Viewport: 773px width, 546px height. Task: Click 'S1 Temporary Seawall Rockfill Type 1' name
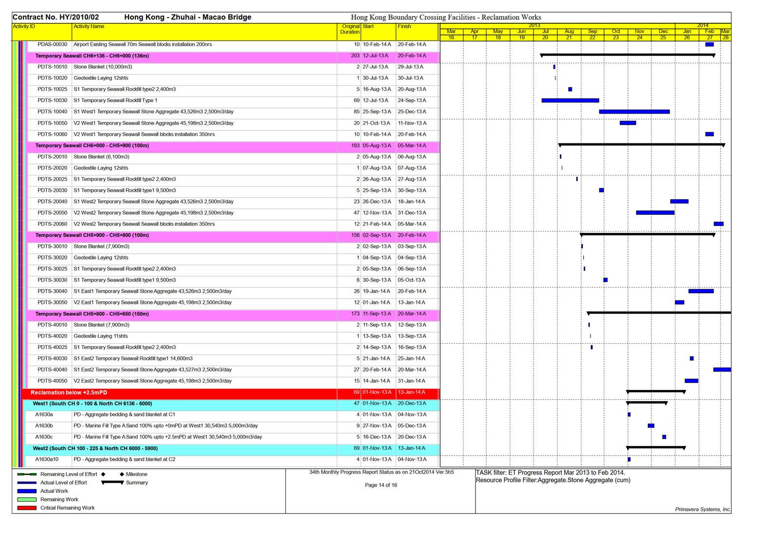coord(115,100)
